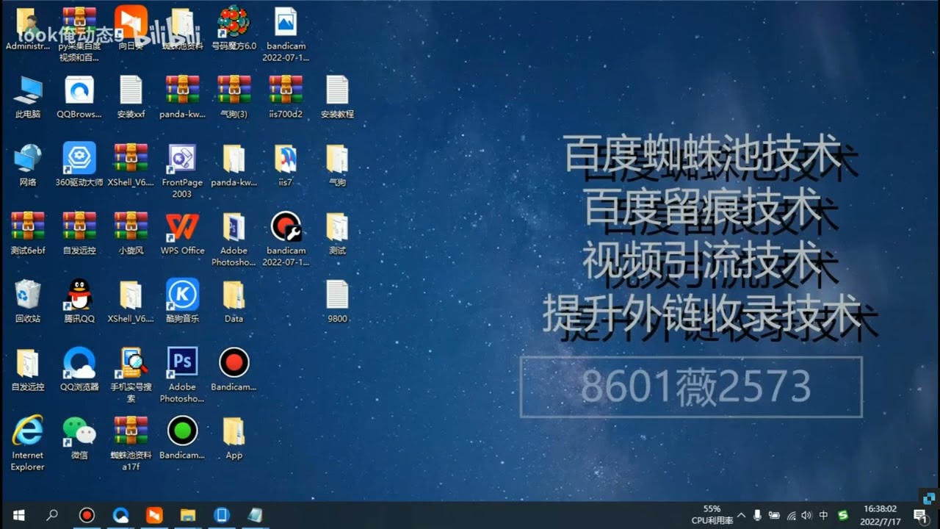The height and width of the screenshot is (529, 940).
Task: Open the App folder
Action: (234, 431)
